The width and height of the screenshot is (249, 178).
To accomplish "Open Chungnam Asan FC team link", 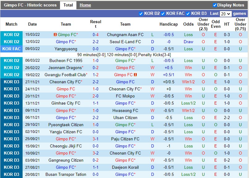I will [x=125, y=35].
